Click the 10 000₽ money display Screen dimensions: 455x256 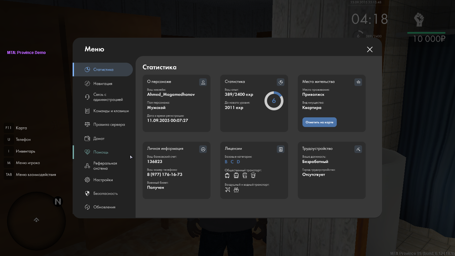click(x=429, y=39)
